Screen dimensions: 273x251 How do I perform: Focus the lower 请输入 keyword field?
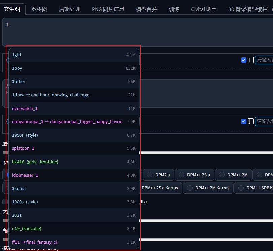264,121
